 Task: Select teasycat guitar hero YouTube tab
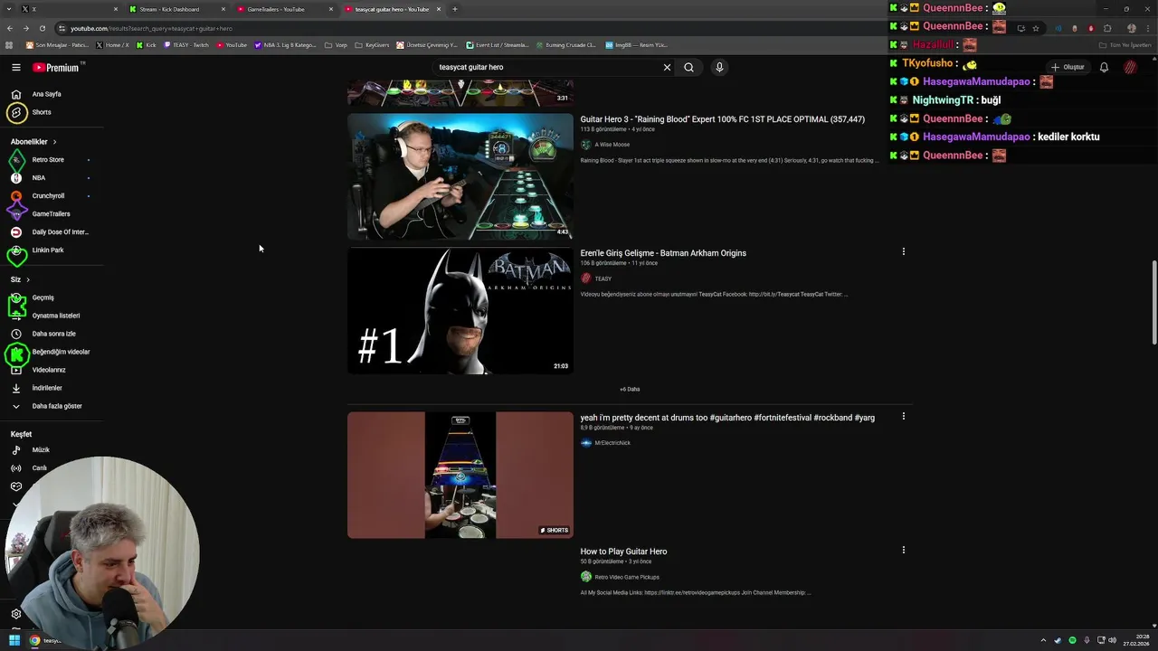click(391, 9)
